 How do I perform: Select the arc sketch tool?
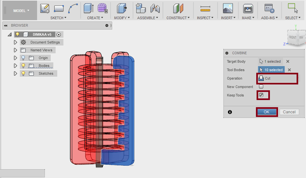(x=73, y=8)
